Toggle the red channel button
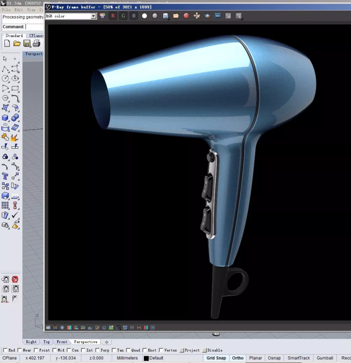Screen dimensions: 351x363 coord(113,16)
